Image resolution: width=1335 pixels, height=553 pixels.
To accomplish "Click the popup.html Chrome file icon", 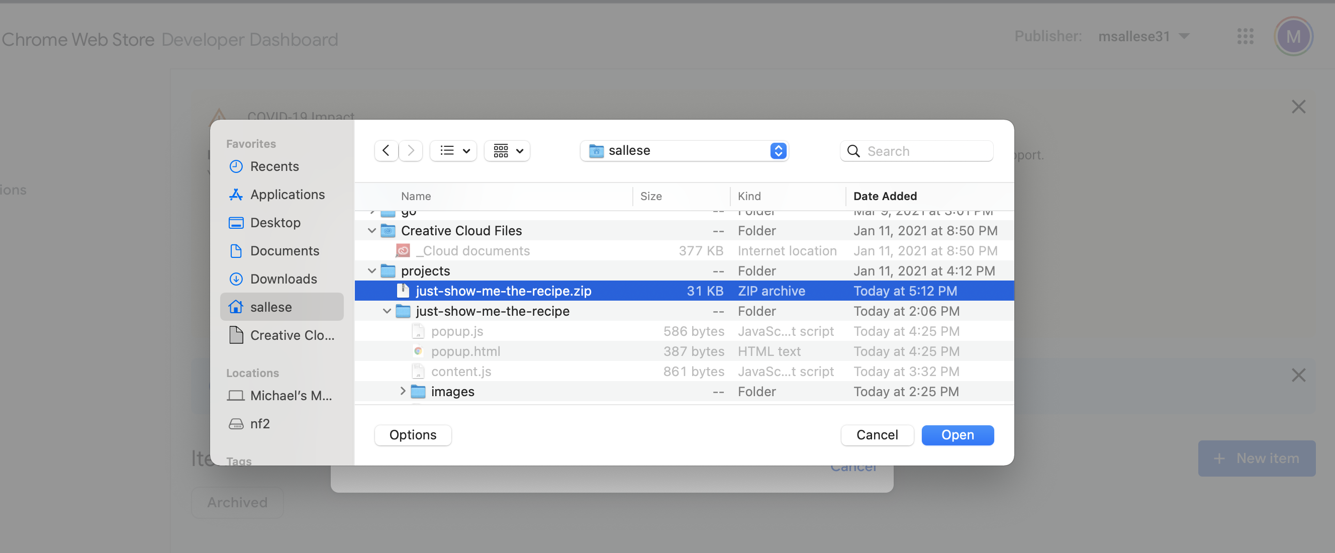I will [418, 351].
